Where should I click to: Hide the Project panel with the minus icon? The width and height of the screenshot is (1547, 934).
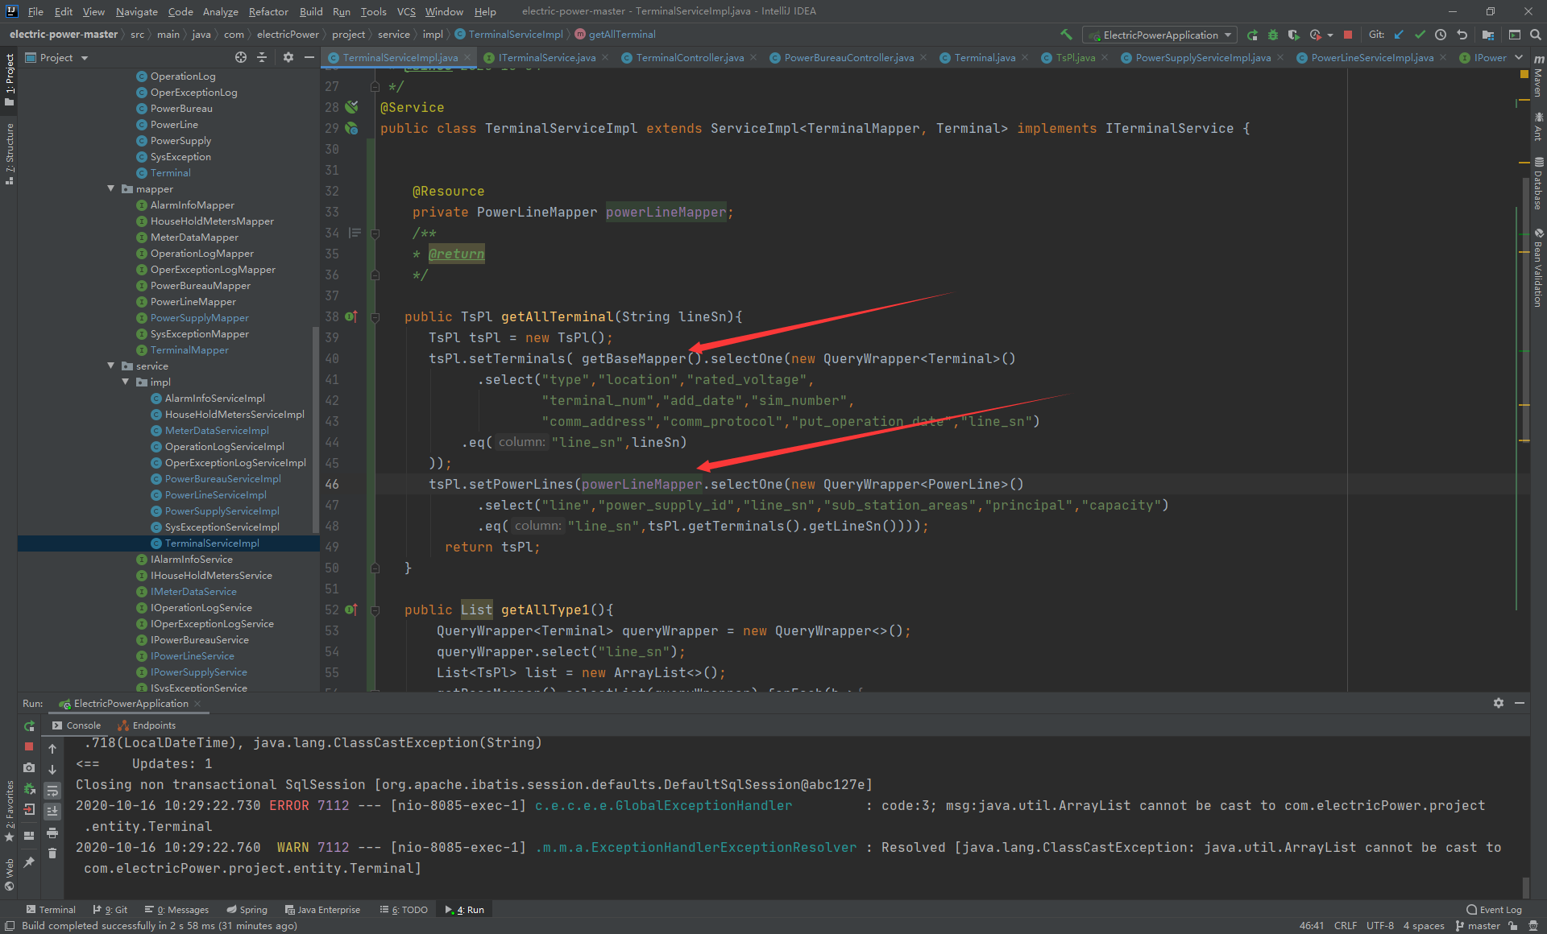(x=309, y=57)
